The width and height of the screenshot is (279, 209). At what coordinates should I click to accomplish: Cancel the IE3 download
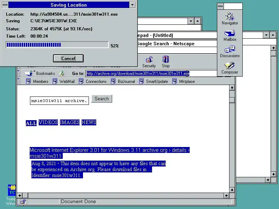click(x=68, y=59)
